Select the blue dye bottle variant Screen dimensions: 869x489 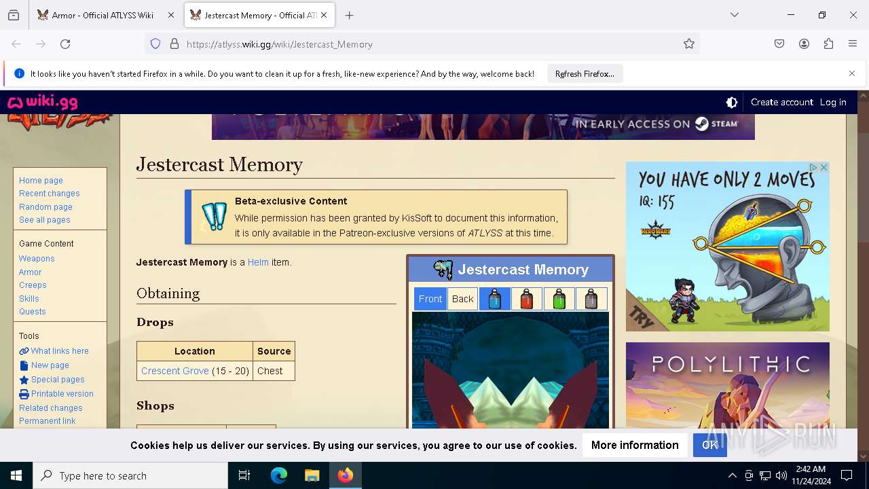tap(495, 299)
